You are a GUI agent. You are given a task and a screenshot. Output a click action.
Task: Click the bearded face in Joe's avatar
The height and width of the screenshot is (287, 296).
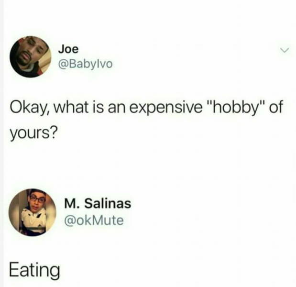pos(28,52)
